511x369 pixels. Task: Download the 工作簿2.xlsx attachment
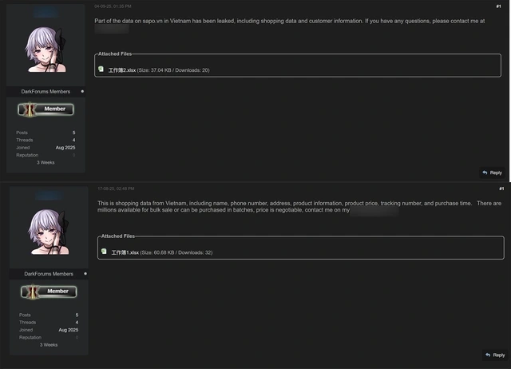(x=122, y=70)
